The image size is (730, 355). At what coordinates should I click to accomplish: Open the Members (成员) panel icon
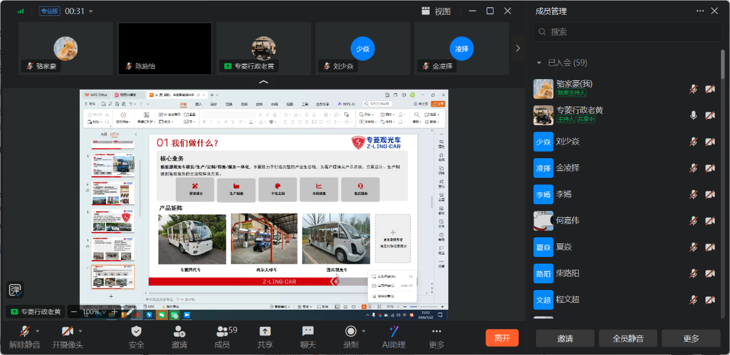[x=222, y=332]
